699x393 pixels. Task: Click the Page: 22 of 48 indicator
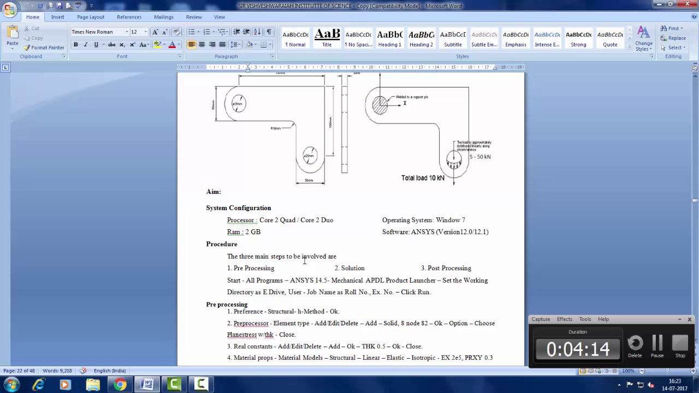click(19, 371)
